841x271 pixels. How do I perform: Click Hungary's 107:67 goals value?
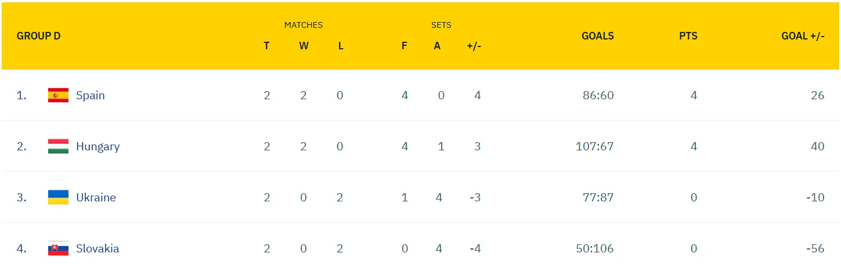click(x=594, y=146)
